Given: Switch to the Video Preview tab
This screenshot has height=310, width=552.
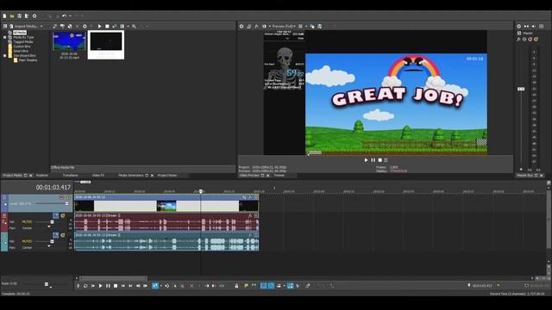Looking at the screenshot, I should click(249, 175).
